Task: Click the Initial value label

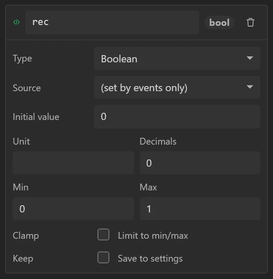Action: pyautogui.click(x=36, y=117)
